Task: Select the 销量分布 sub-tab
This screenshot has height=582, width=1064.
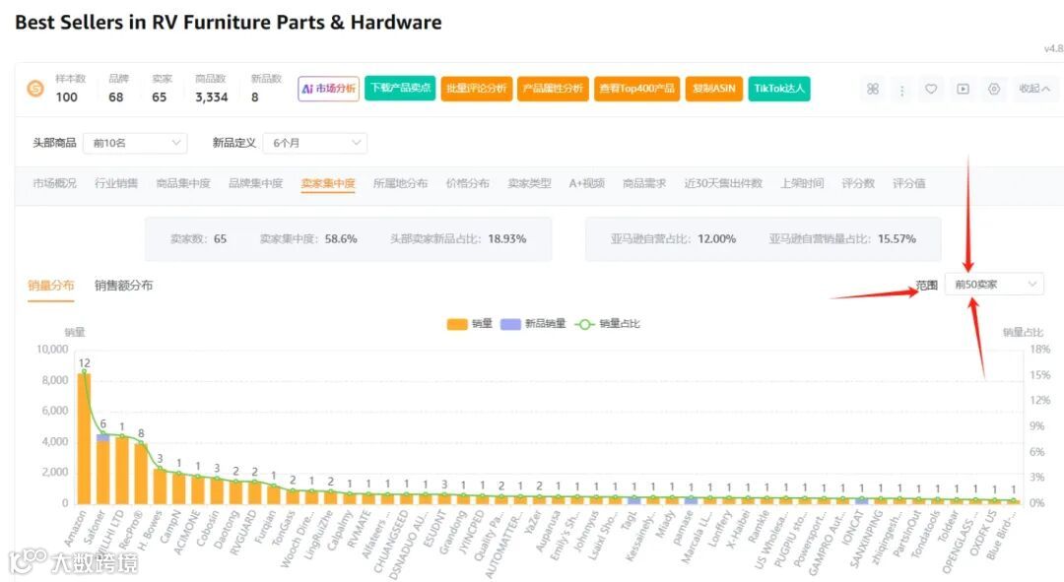Action: coord(51,286)
